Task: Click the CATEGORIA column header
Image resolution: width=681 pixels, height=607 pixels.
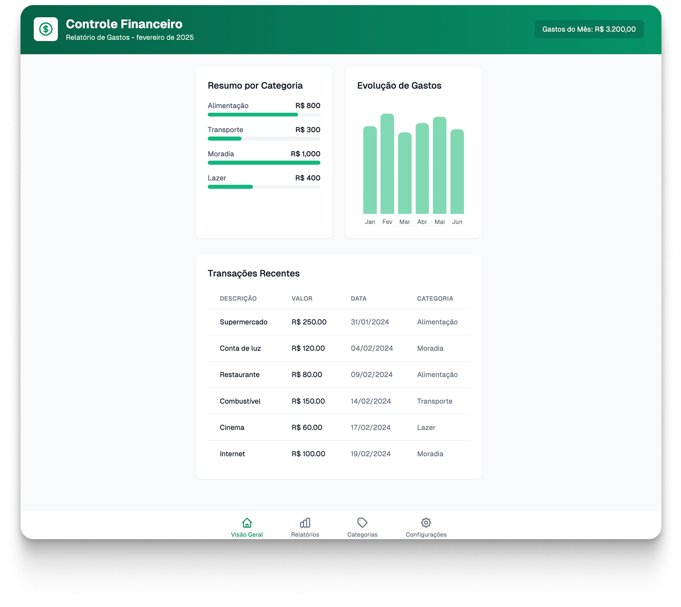Action: point(435,299)
